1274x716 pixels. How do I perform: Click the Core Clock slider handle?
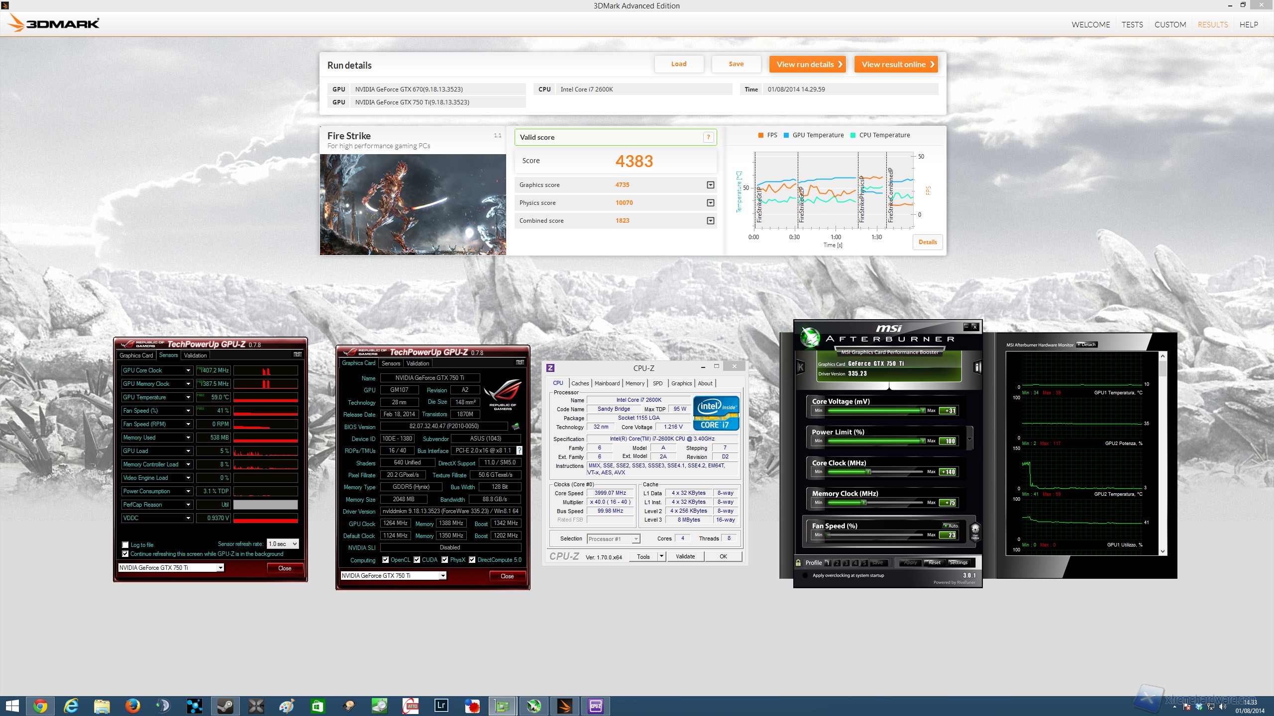tap(868, 472)
